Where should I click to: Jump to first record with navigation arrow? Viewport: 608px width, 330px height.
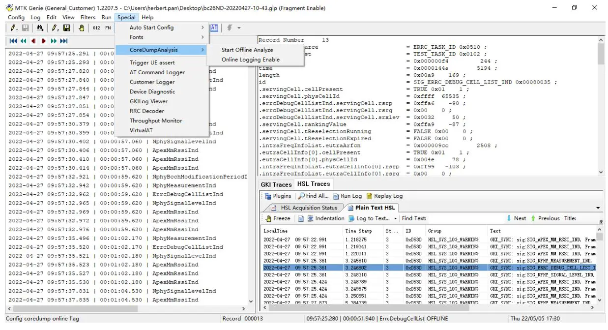pyautogui.click(x=13, y=41)
